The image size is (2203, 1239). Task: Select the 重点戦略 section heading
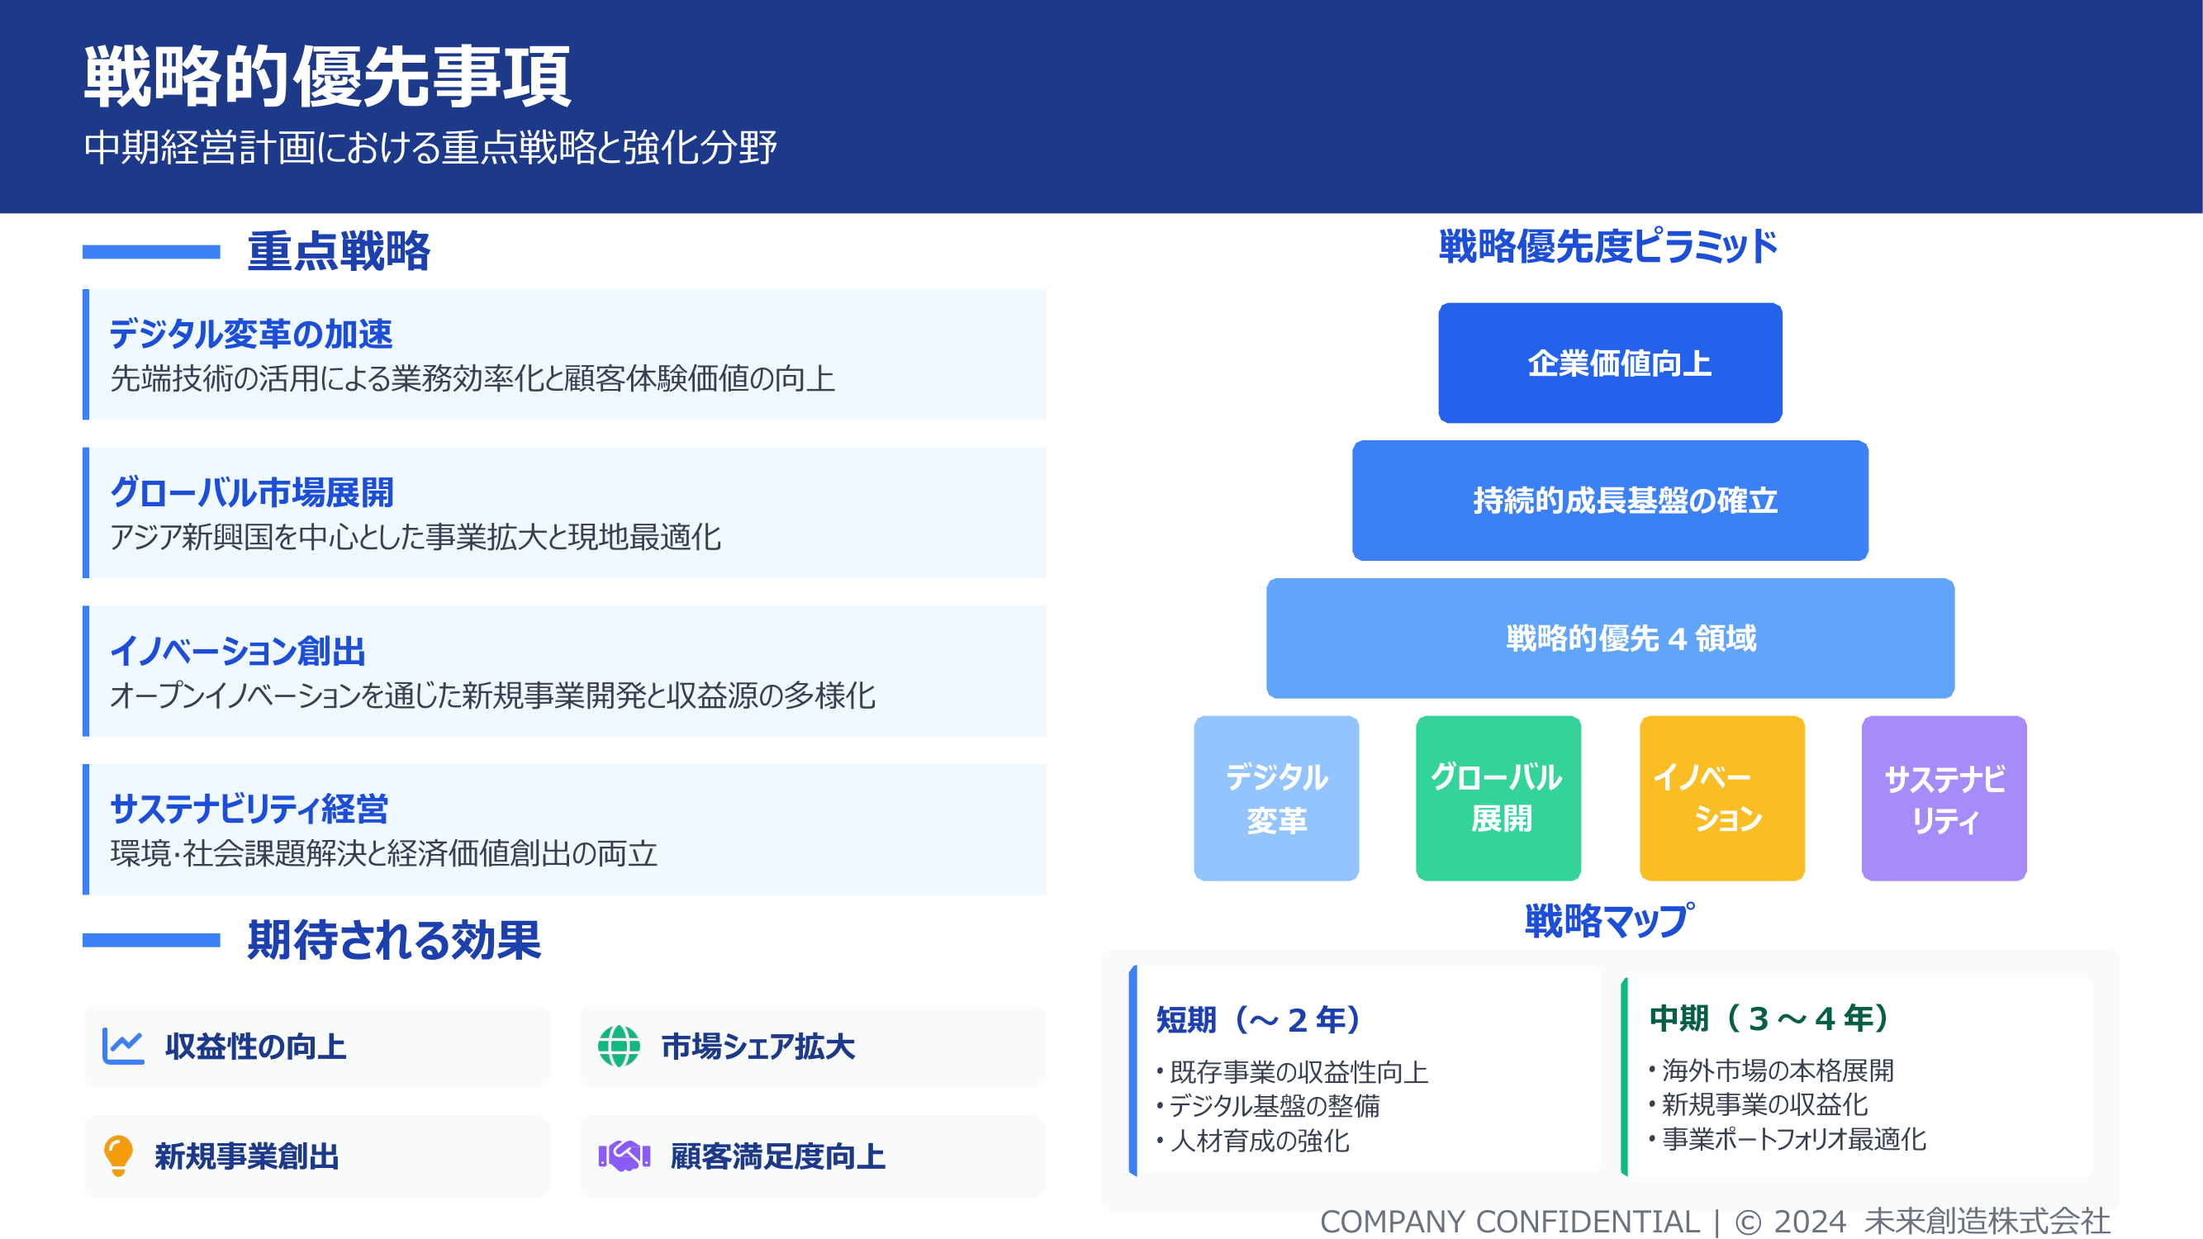click(340, 249)
